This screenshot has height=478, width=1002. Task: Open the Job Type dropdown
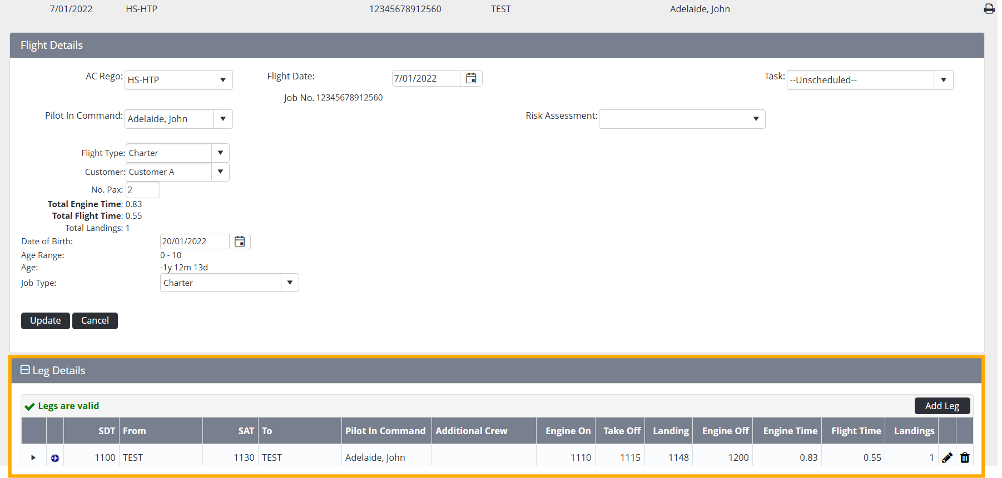pos(290,283)
